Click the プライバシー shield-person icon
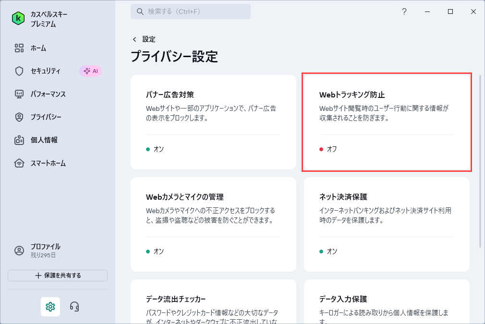Viewport: 485px width, 324px height. tap(19, 117)
